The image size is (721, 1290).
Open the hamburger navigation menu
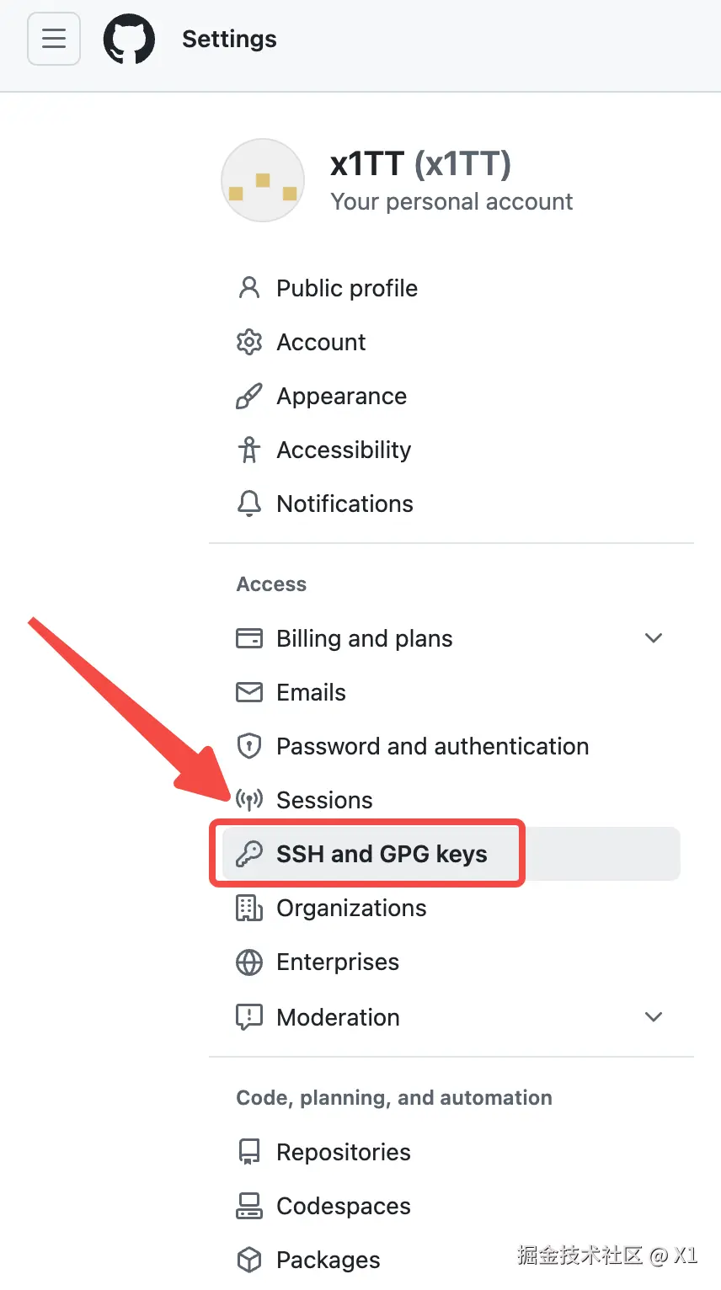[x=54, y=39]
